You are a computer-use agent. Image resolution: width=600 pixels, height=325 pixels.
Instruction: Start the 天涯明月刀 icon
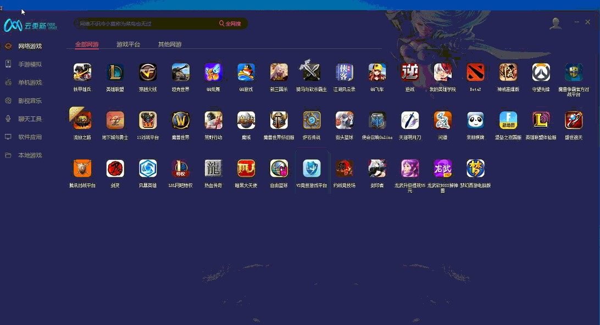click(410, 120)
